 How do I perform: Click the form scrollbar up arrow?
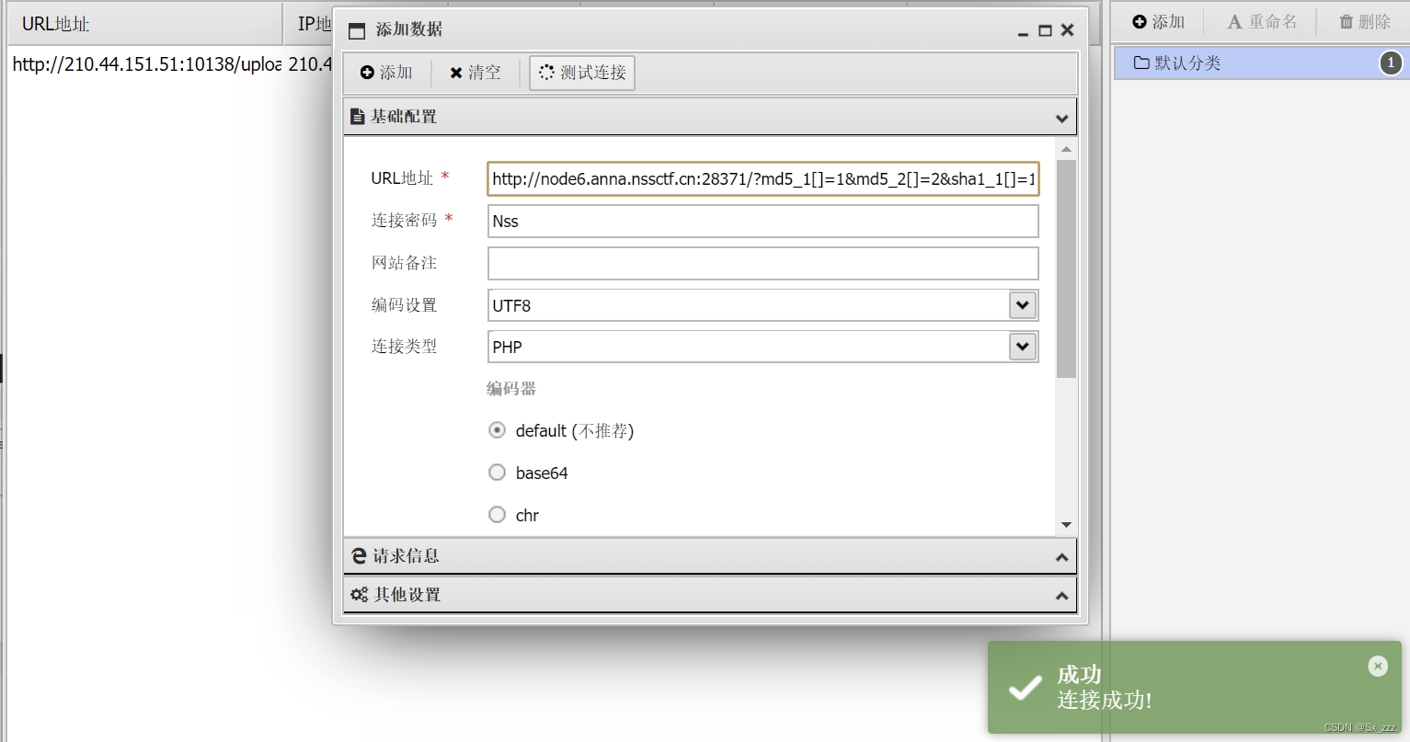(1066, 149)
